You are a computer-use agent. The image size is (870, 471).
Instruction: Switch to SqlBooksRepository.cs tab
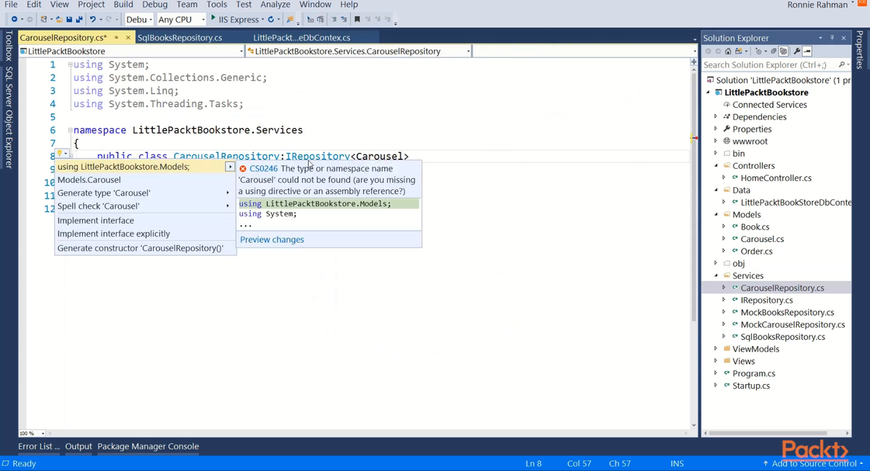pos(179,38)
